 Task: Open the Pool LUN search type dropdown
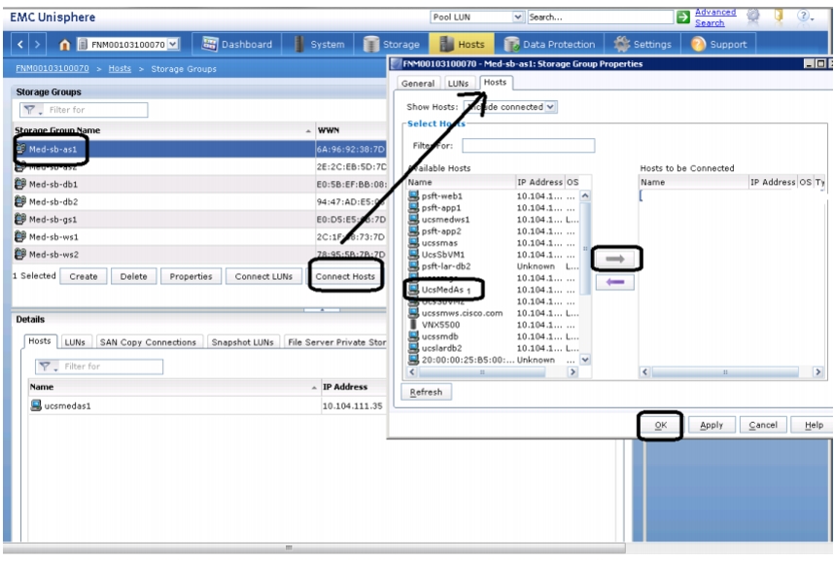(517, 18)
